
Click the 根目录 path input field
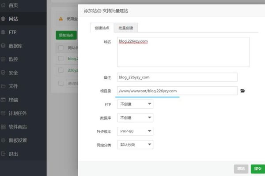click(177, 91)
